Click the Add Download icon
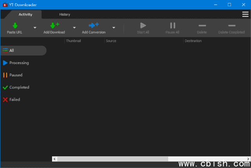The image size is (251, 168). (55, 25)
